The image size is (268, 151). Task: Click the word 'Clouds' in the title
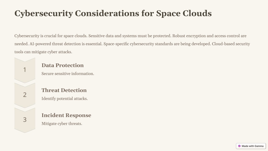coord(197,13)
